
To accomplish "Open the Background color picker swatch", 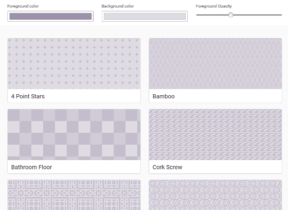I will (x=145, y=16).
